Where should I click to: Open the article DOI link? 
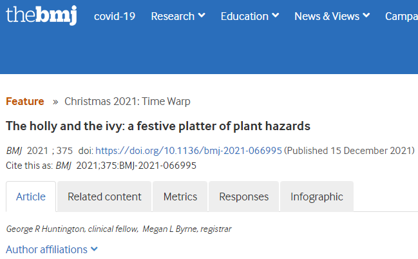point(189,151)
